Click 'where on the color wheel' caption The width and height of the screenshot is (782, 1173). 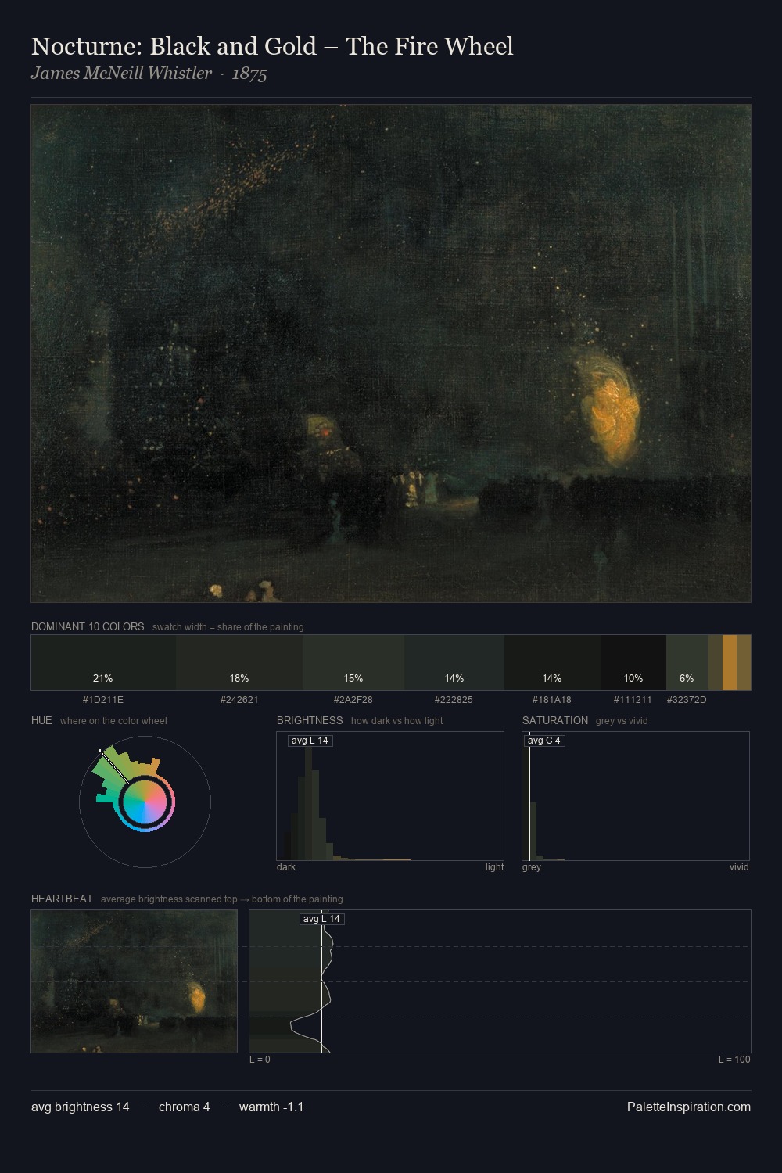pyautogui.click(x=113, y=721)
